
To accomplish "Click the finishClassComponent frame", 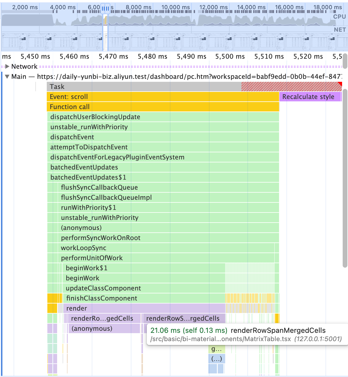I will pyautogui.click(x=144, y=298).
